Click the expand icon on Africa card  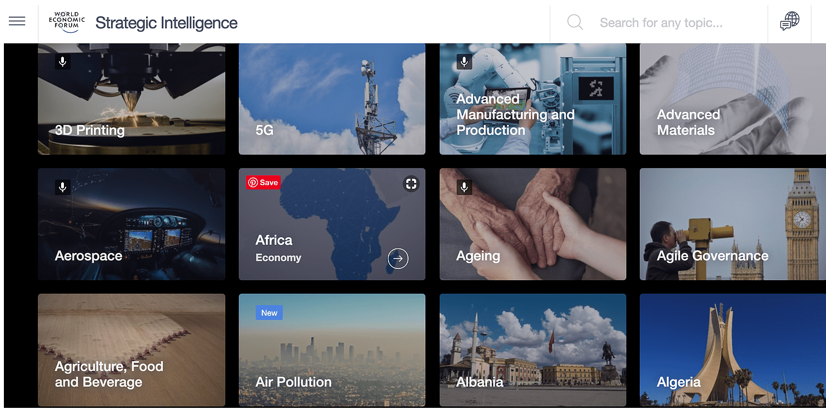coord(411,184)
